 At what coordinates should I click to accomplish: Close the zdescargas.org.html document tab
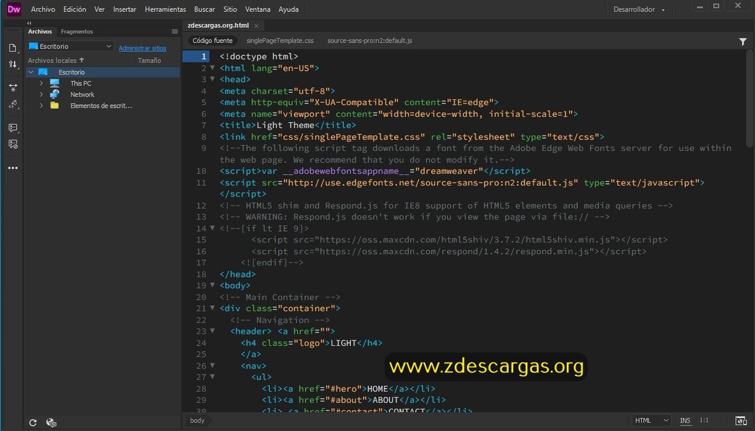pyautogui.click(x=256, y=25)
